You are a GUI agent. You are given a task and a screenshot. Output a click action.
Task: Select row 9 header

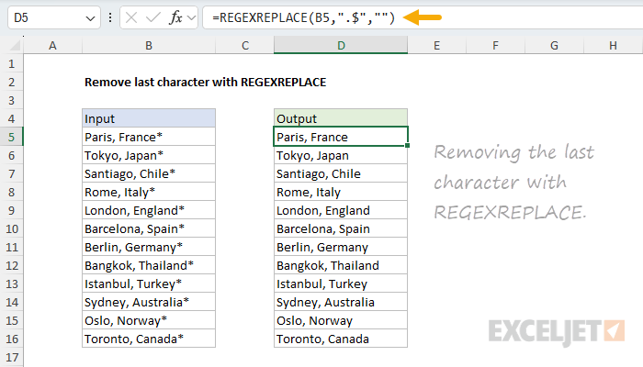pos(11,210)
